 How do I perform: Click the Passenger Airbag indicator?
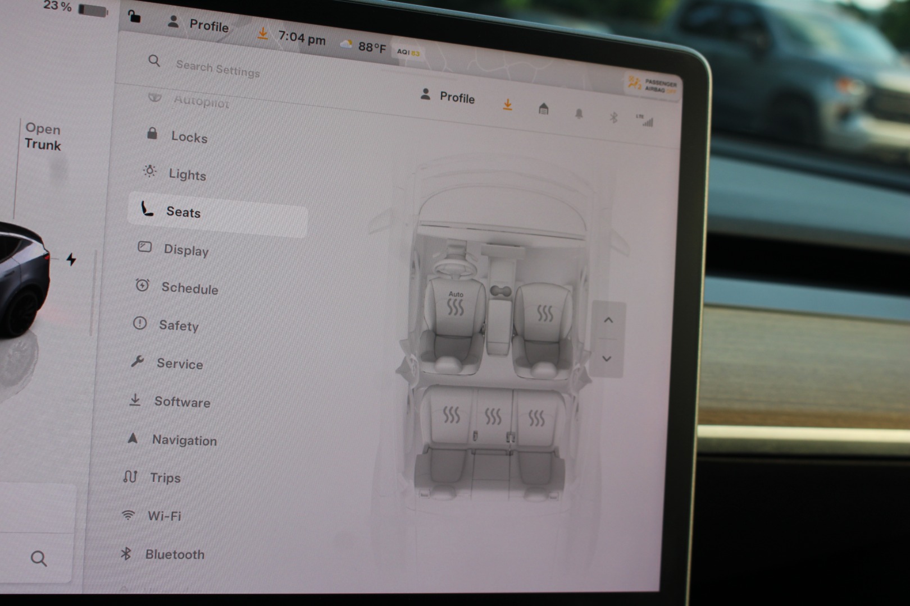653,85
